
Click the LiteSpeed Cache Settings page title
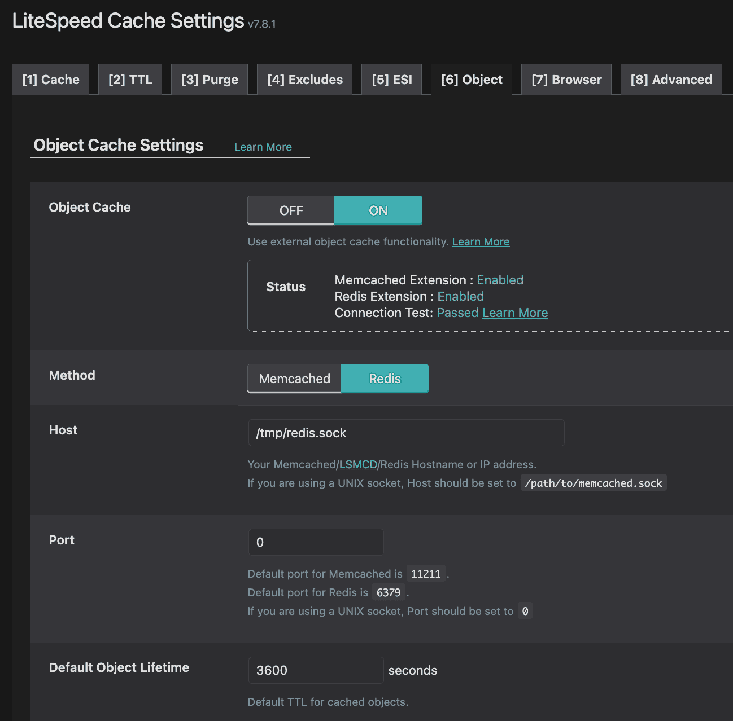(128, 21)
